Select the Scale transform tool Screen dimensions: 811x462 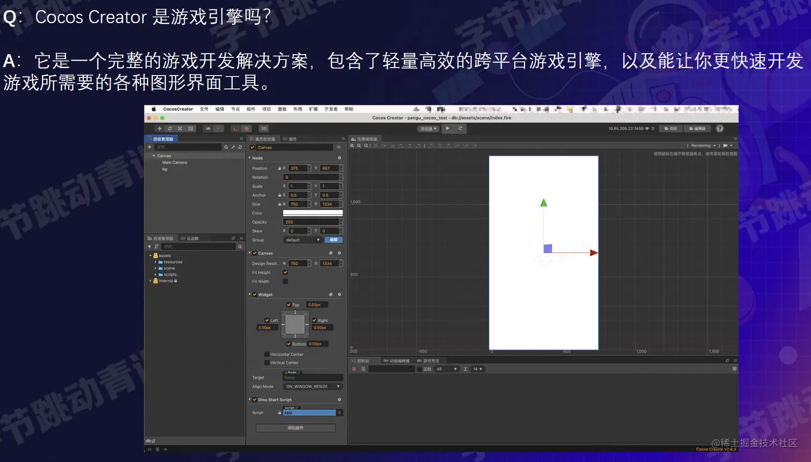point(180,129)
